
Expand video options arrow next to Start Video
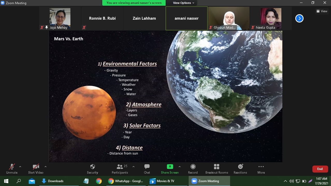tap(46, 167)
